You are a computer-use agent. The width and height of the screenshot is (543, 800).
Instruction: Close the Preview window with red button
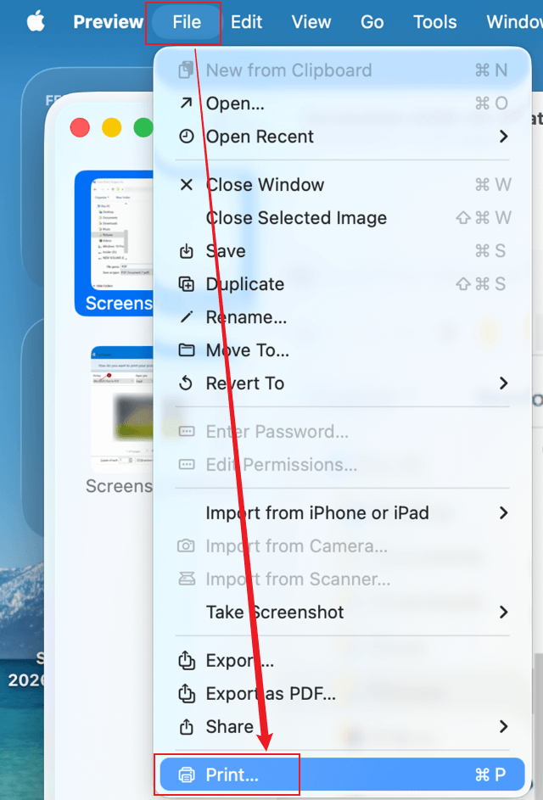click(x=80, y=127)
